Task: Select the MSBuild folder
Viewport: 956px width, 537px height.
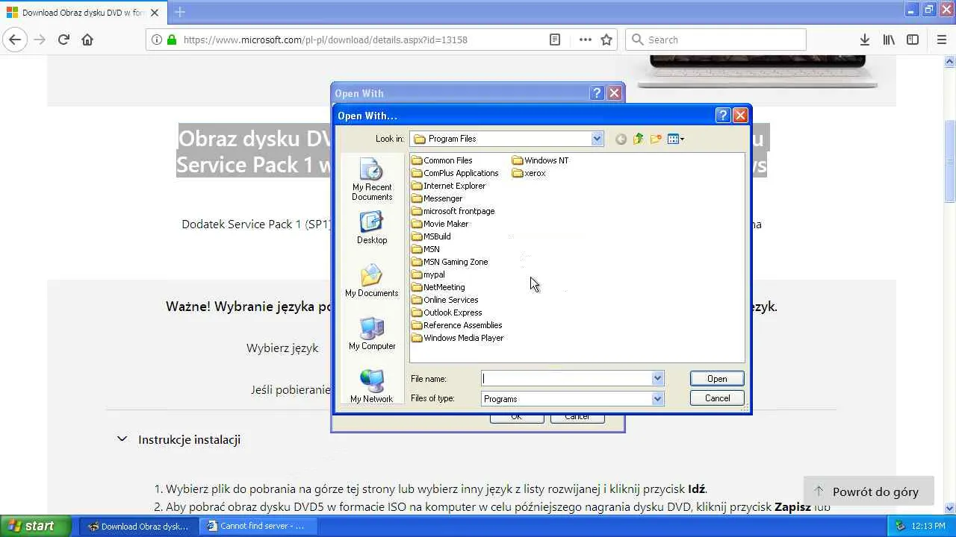Action: tap(431, 236)
